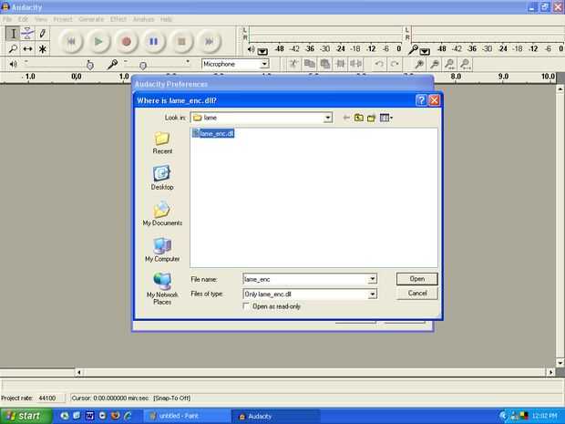
Task: Click the red Record button
Action: tap(126, 41)
